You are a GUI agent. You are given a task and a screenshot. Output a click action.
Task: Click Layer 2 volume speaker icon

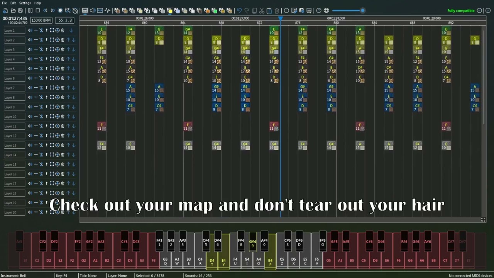pyautogui.click(x=30, y=40)
